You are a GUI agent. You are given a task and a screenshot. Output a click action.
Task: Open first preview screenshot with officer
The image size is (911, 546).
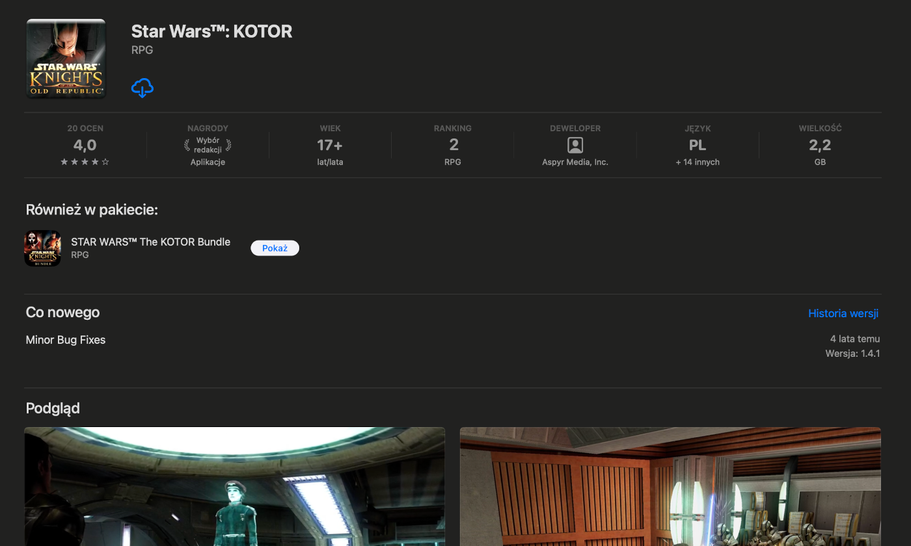pyautogui.click(x=234, y=486)
